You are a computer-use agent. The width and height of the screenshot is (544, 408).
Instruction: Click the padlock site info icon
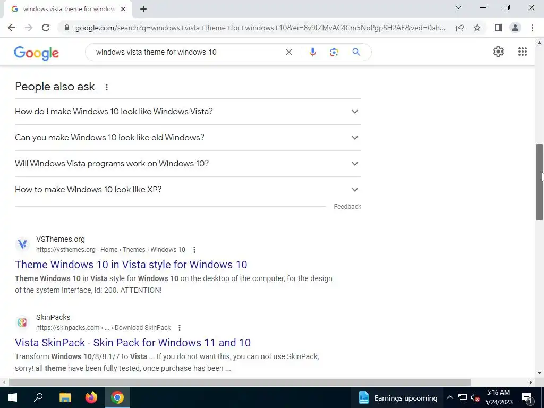point(67,28)
